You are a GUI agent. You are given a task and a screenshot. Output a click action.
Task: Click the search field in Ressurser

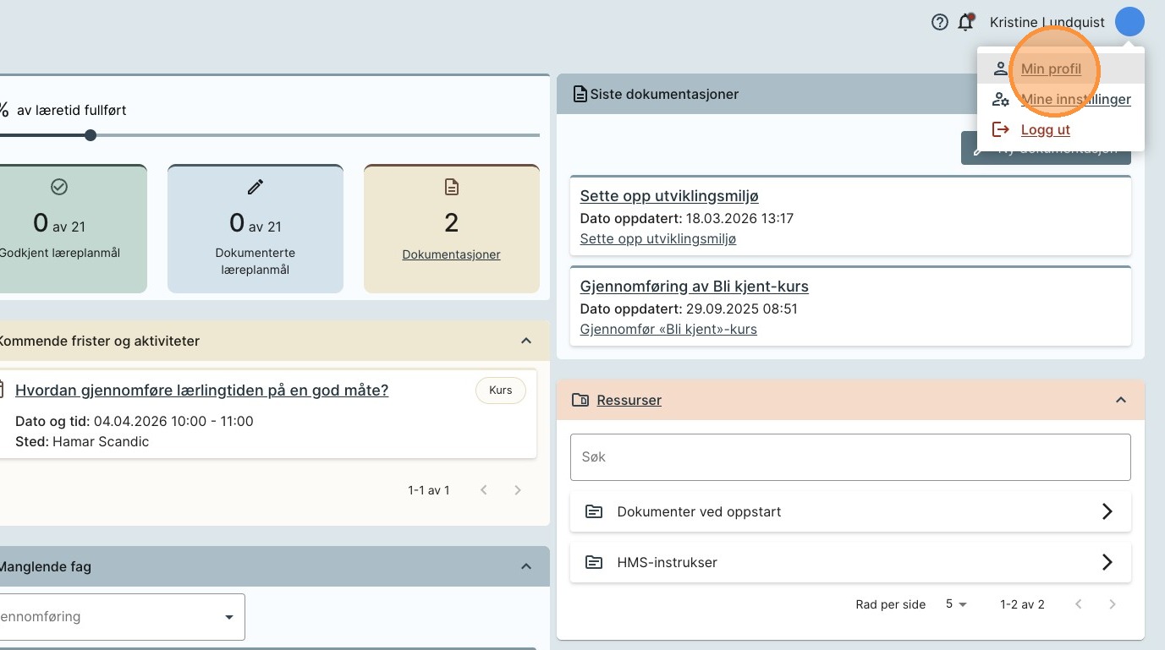(x=850, y=457)
